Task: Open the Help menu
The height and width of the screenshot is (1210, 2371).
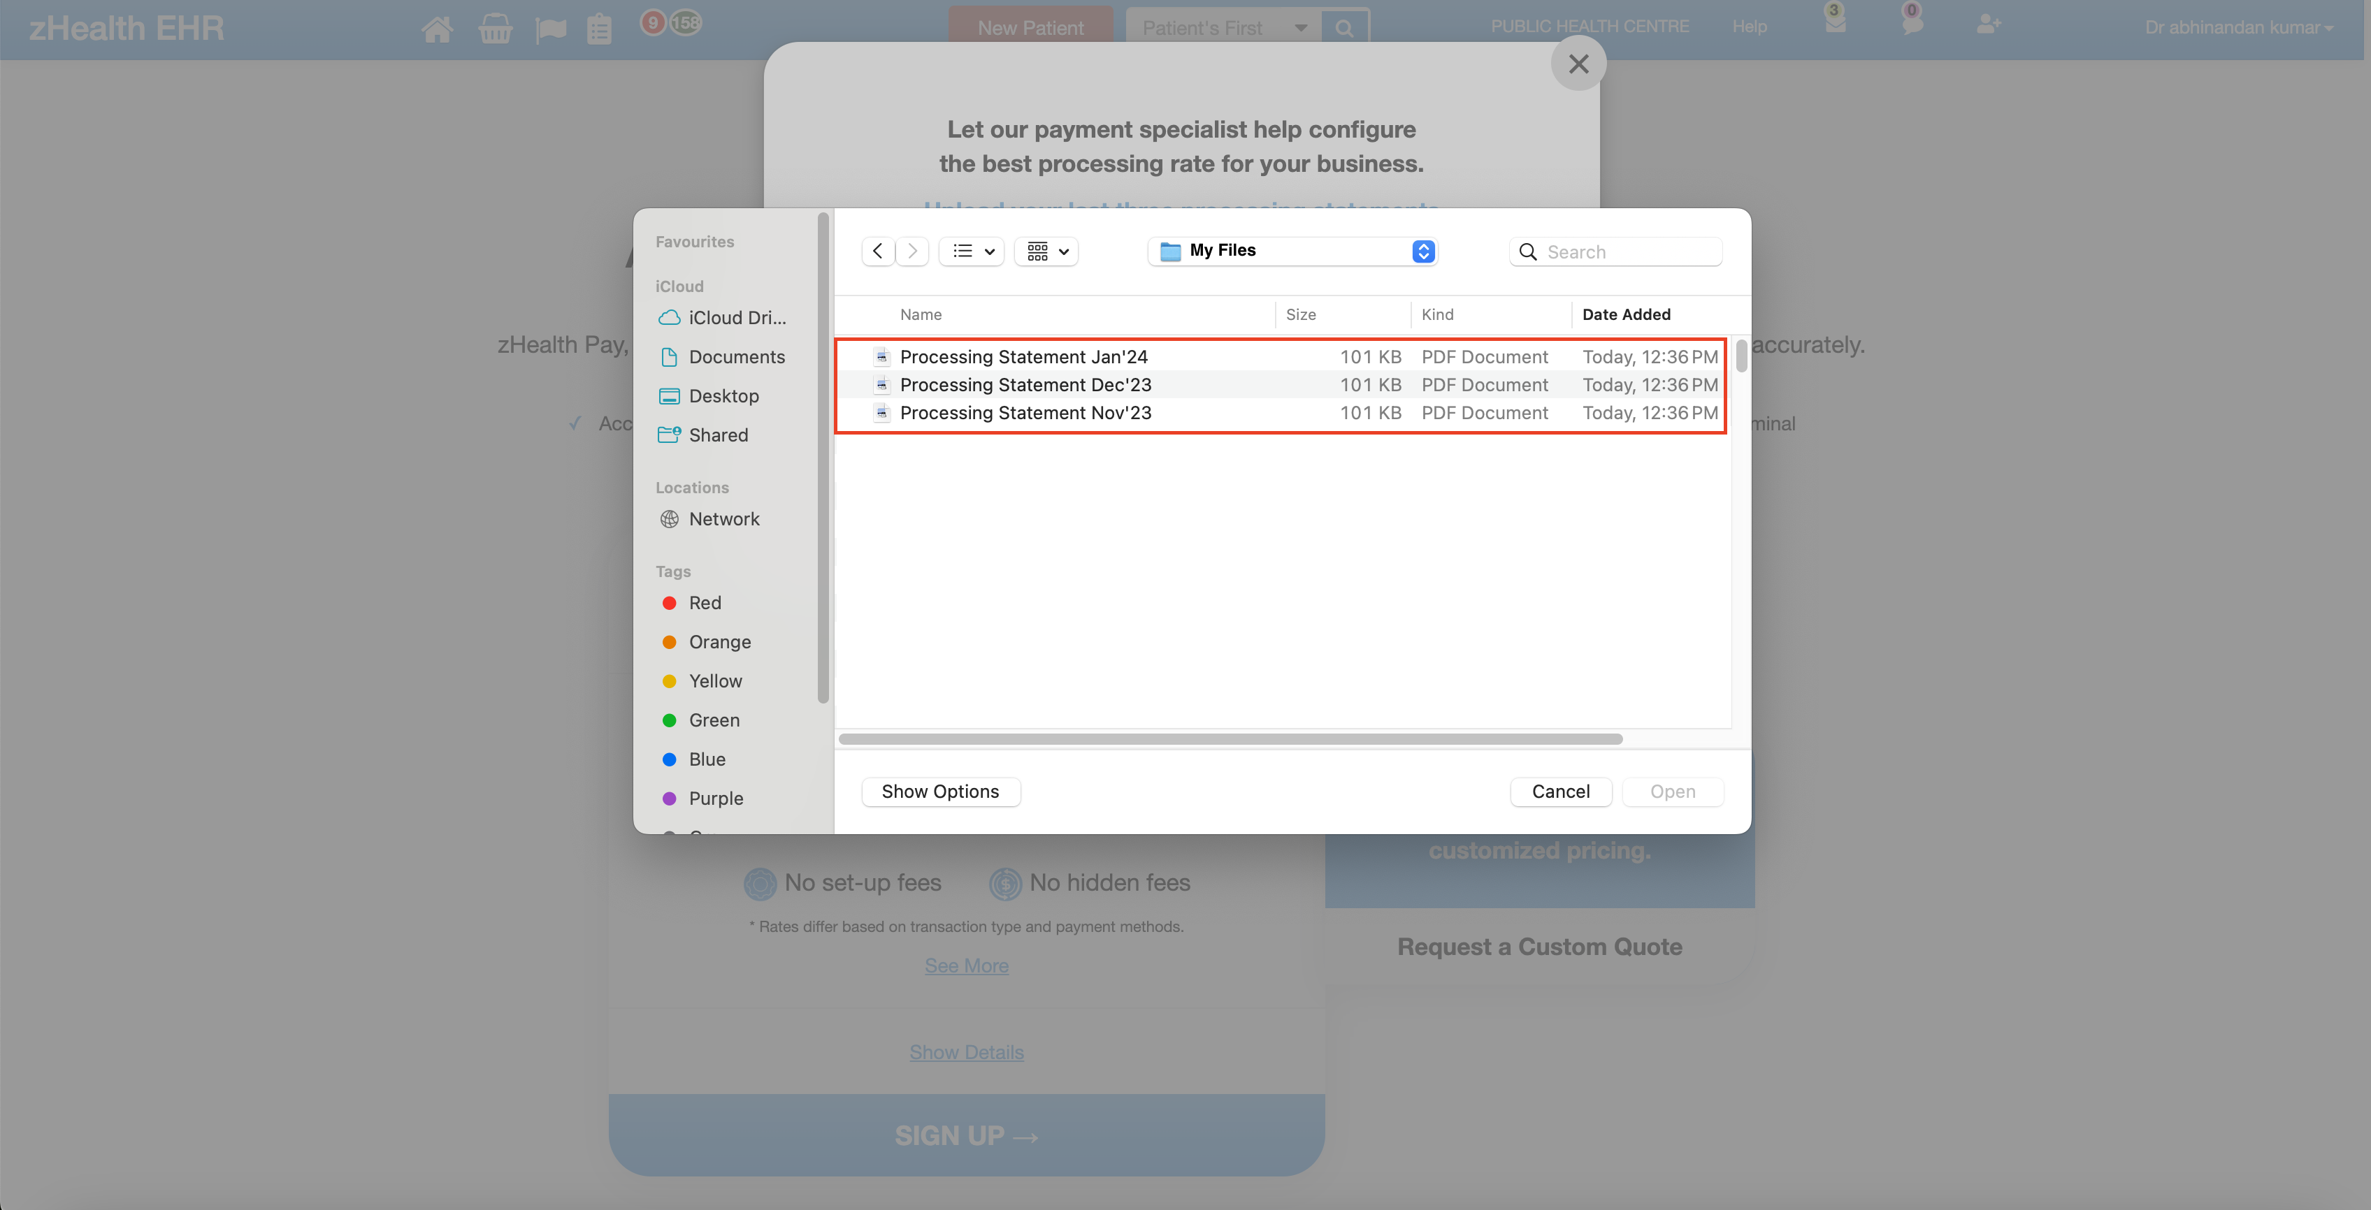Action: pos(1750,27)
